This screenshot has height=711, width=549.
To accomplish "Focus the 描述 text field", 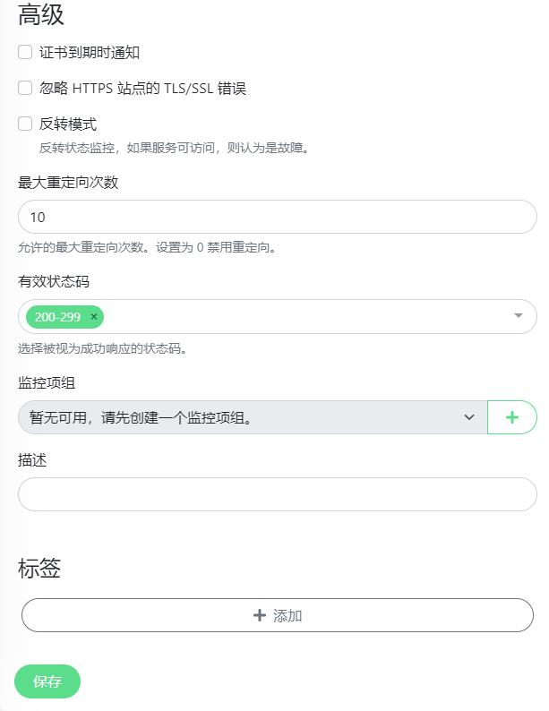I will [278, 494].
